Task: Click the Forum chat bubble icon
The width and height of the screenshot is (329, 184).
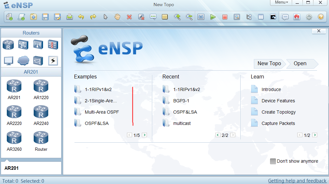Action: tap(285, 17)
